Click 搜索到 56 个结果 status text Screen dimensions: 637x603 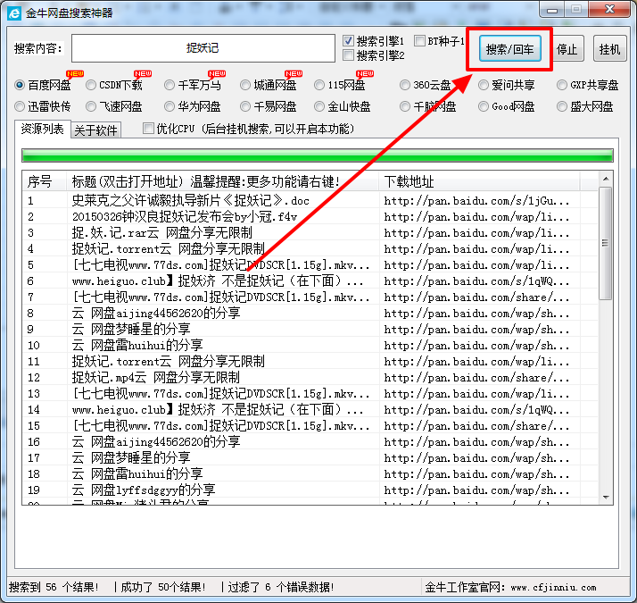(x=54, y=587)
